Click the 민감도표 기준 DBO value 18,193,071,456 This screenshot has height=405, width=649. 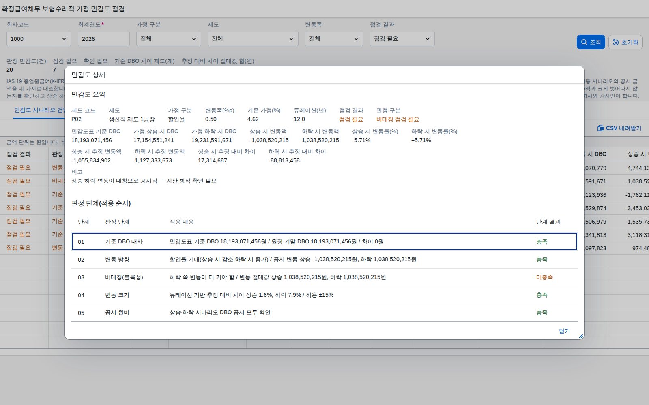[x=92, y=140]
